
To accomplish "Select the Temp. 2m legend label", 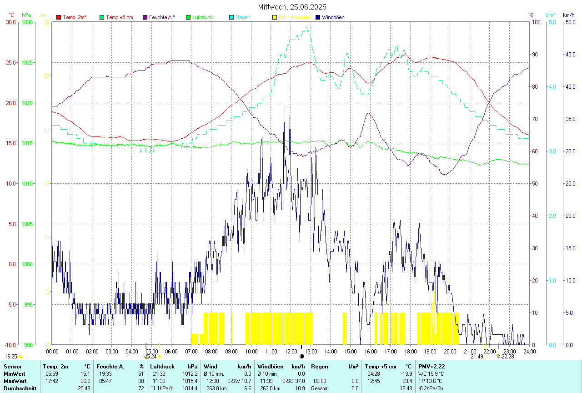I will coord(75,17).
